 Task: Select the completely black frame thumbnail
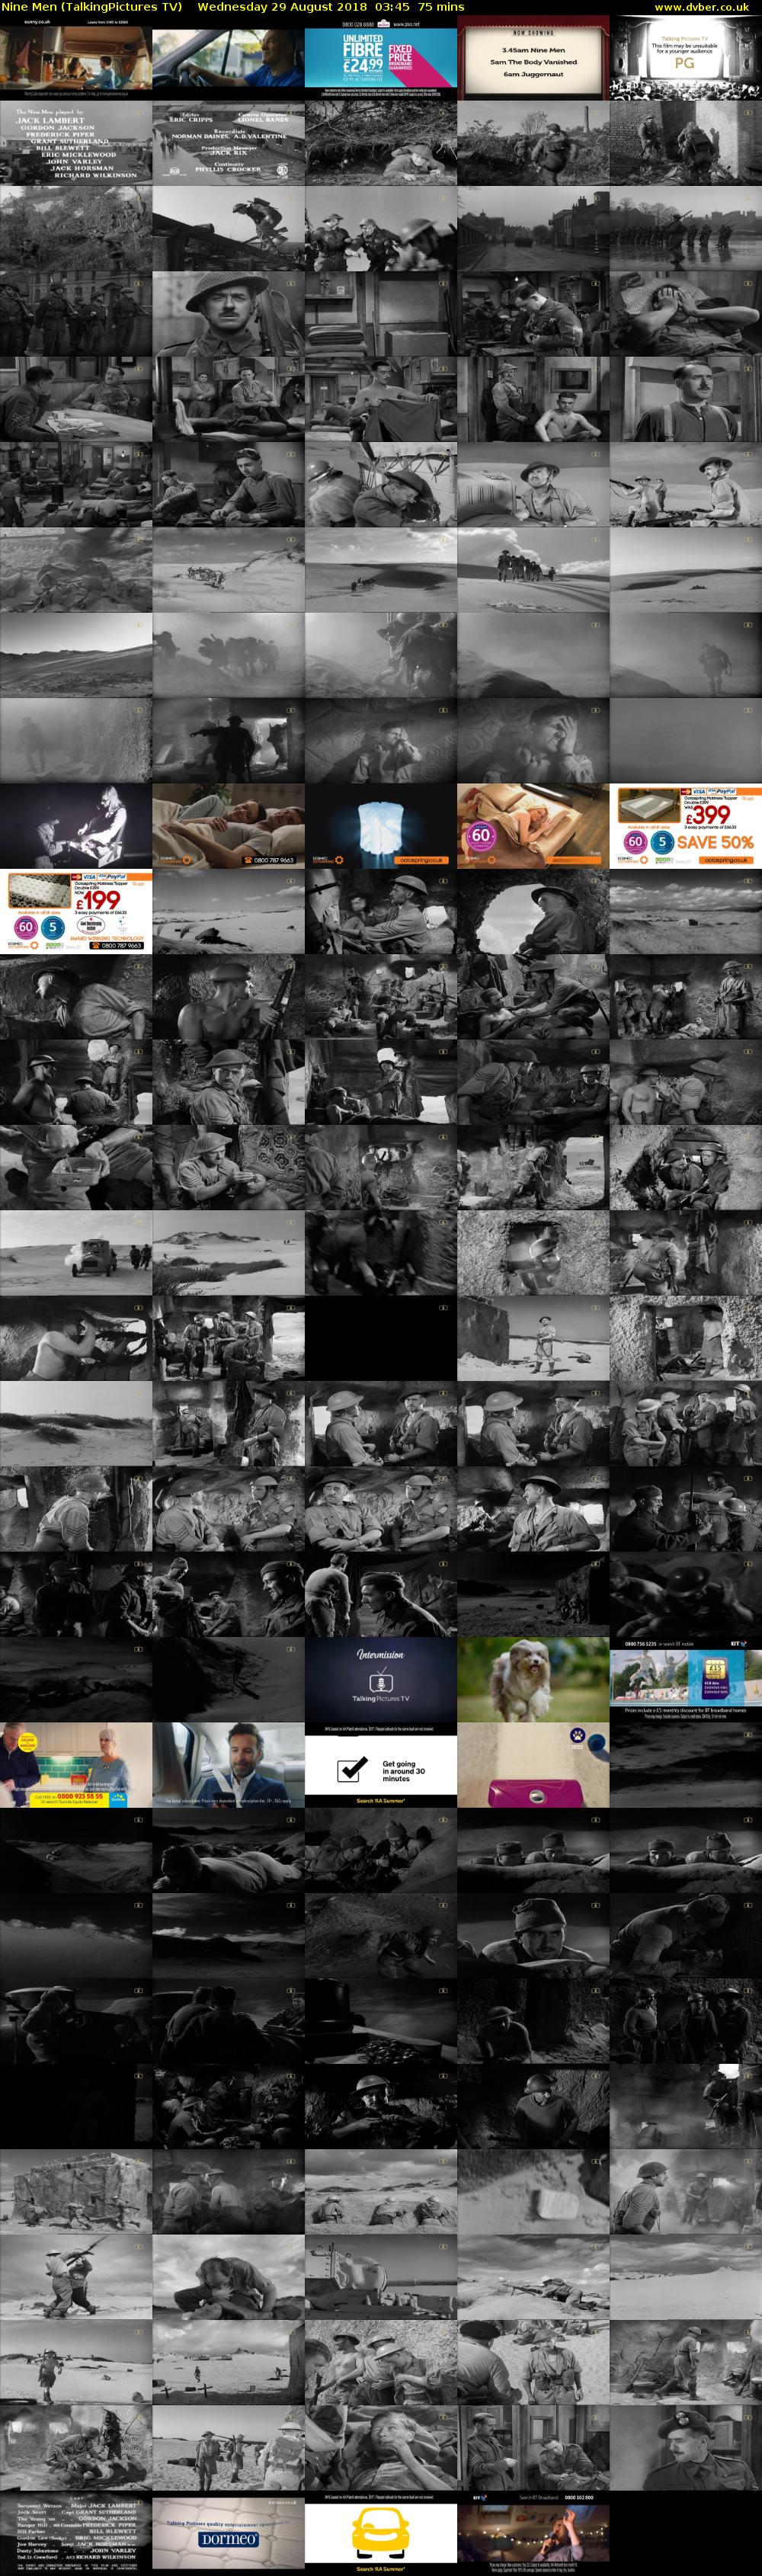(381, 1338)
